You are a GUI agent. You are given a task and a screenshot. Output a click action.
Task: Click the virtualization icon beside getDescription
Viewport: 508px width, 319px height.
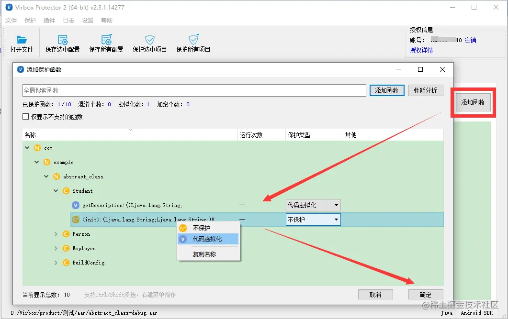(76, 205)
